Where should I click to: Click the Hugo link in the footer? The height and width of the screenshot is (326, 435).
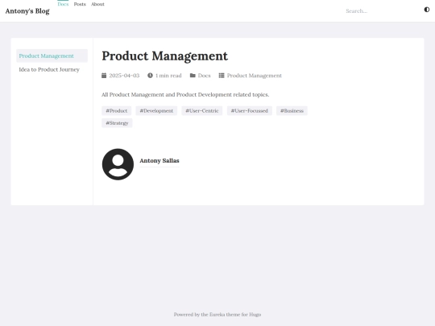click(255, 315)
